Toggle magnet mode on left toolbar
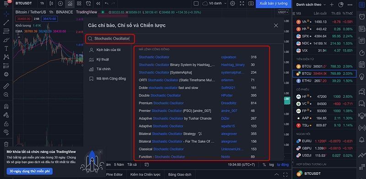Image resolution: width=366 pixels, height=179 pixels. pos(6,106)
